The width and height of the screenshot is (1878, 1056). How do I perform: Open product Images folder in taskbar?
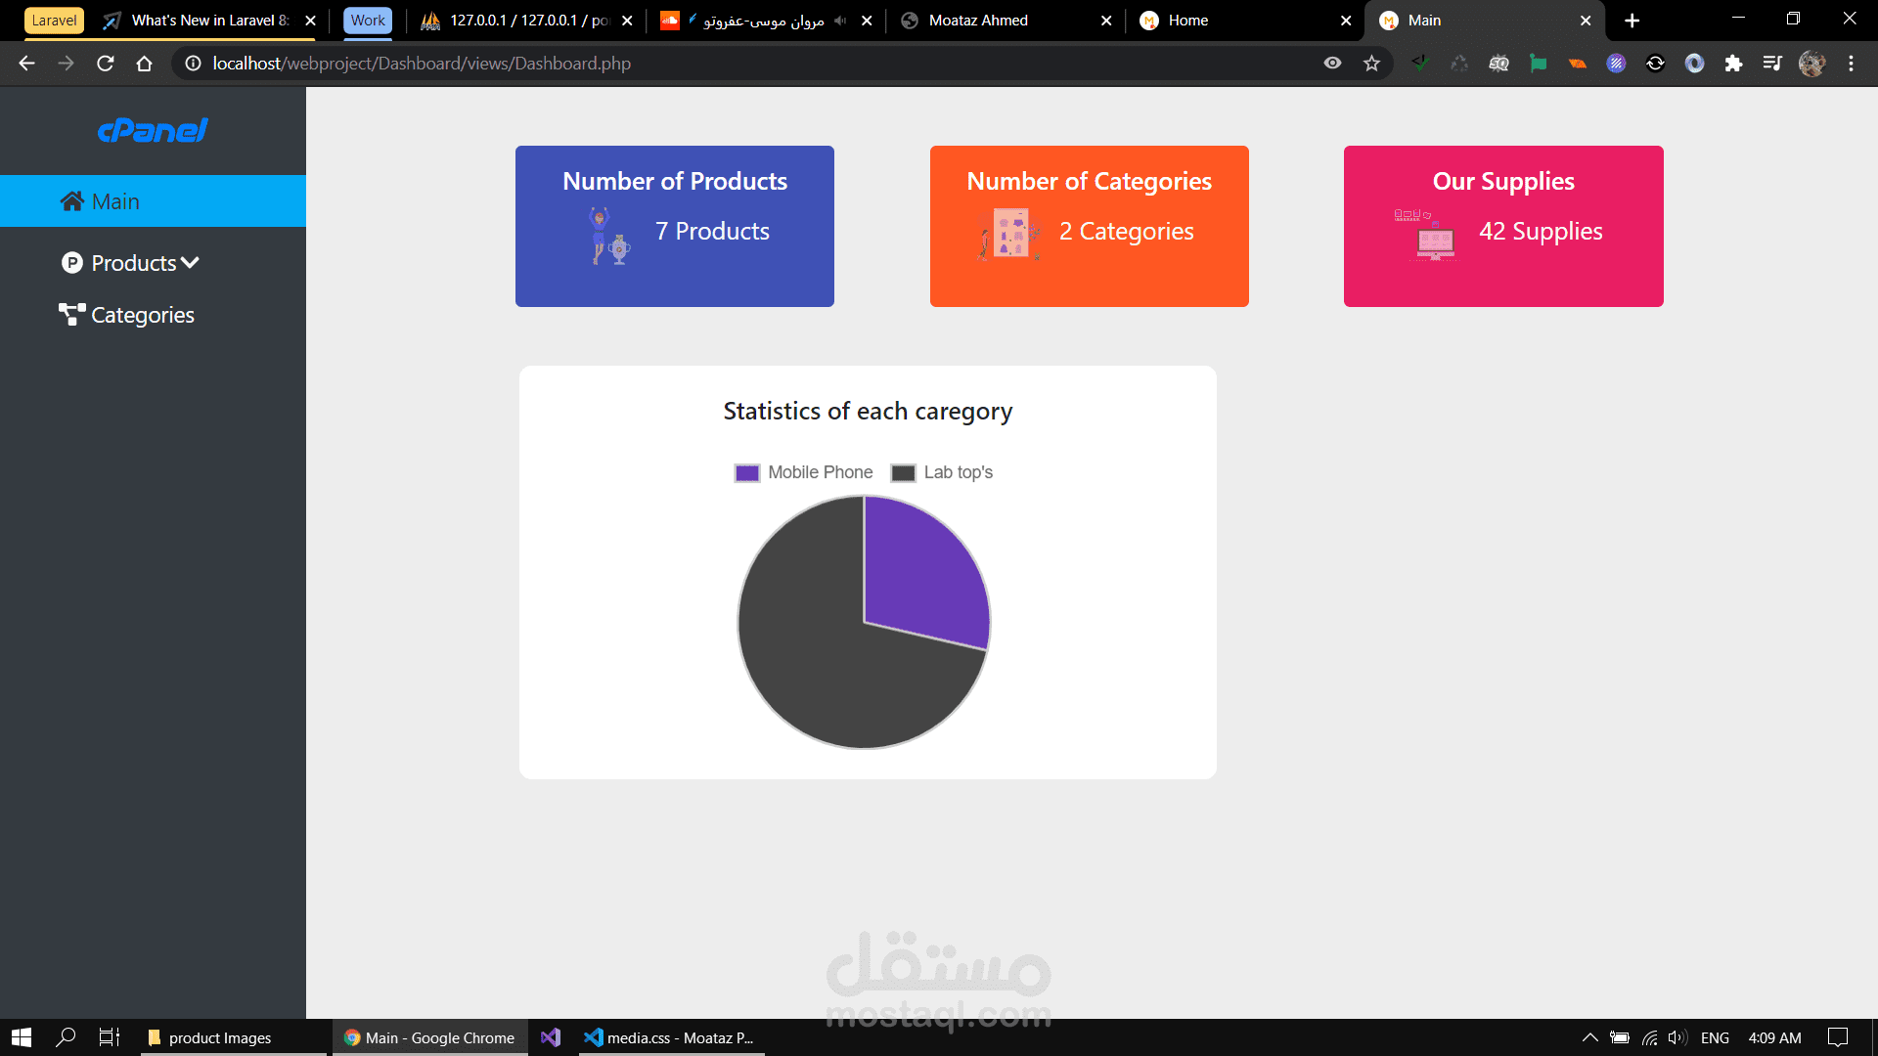point(233,1037)
